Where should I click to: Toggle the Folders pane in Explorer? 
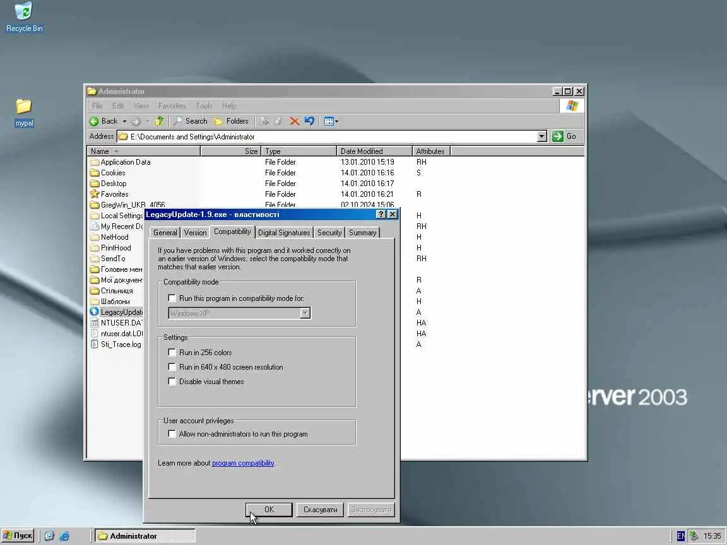tap(231, 121)
